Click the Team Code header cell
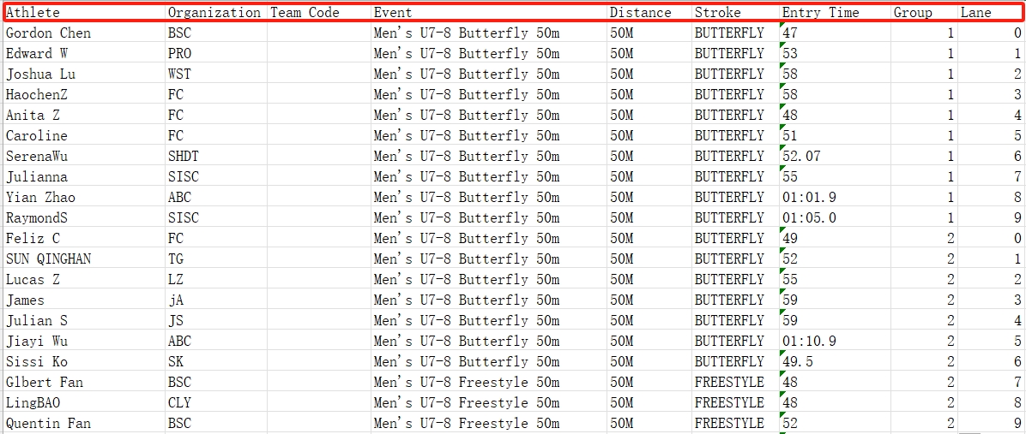This screenshot has width=1026, height=434. (318, 13)
